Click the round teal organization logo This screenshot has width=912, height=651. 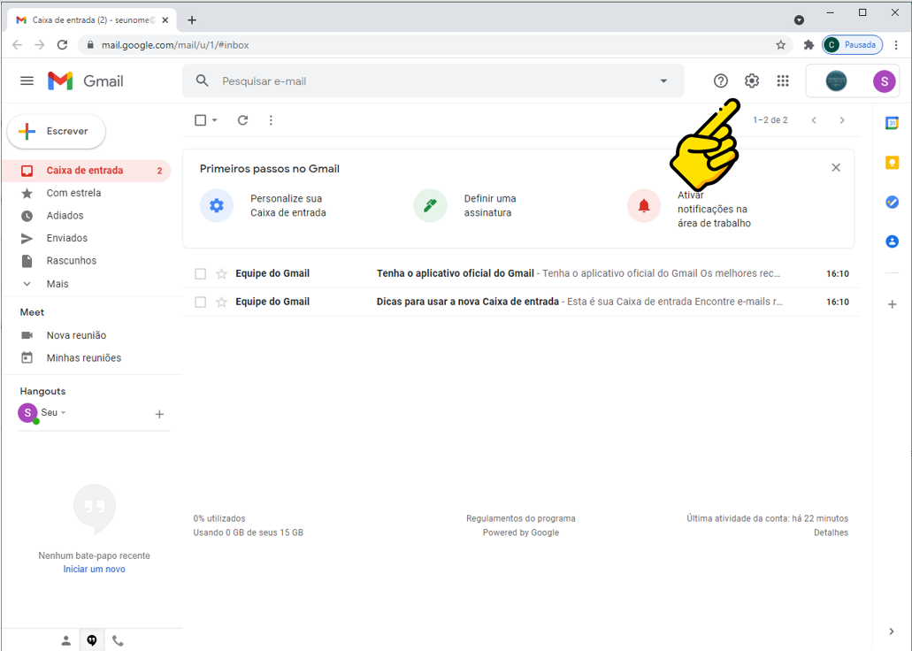(837, 80)
